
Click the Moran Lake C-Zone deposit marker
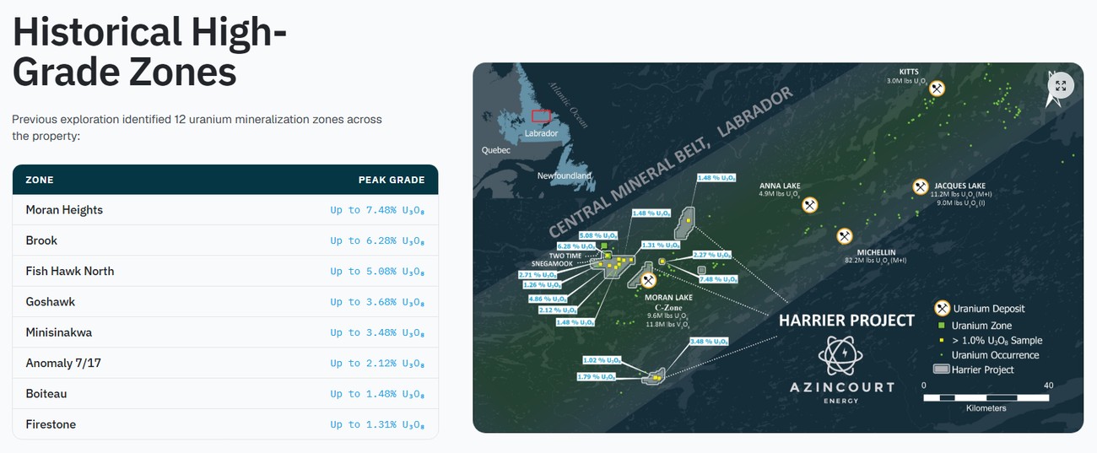(x=648, y=280)
